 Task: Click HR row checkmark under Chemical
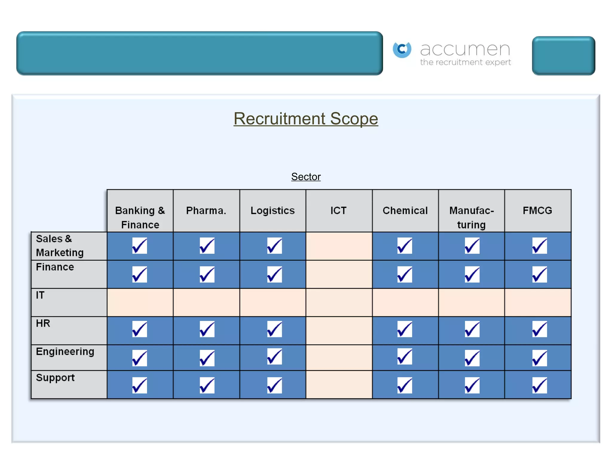coord(405,329)
